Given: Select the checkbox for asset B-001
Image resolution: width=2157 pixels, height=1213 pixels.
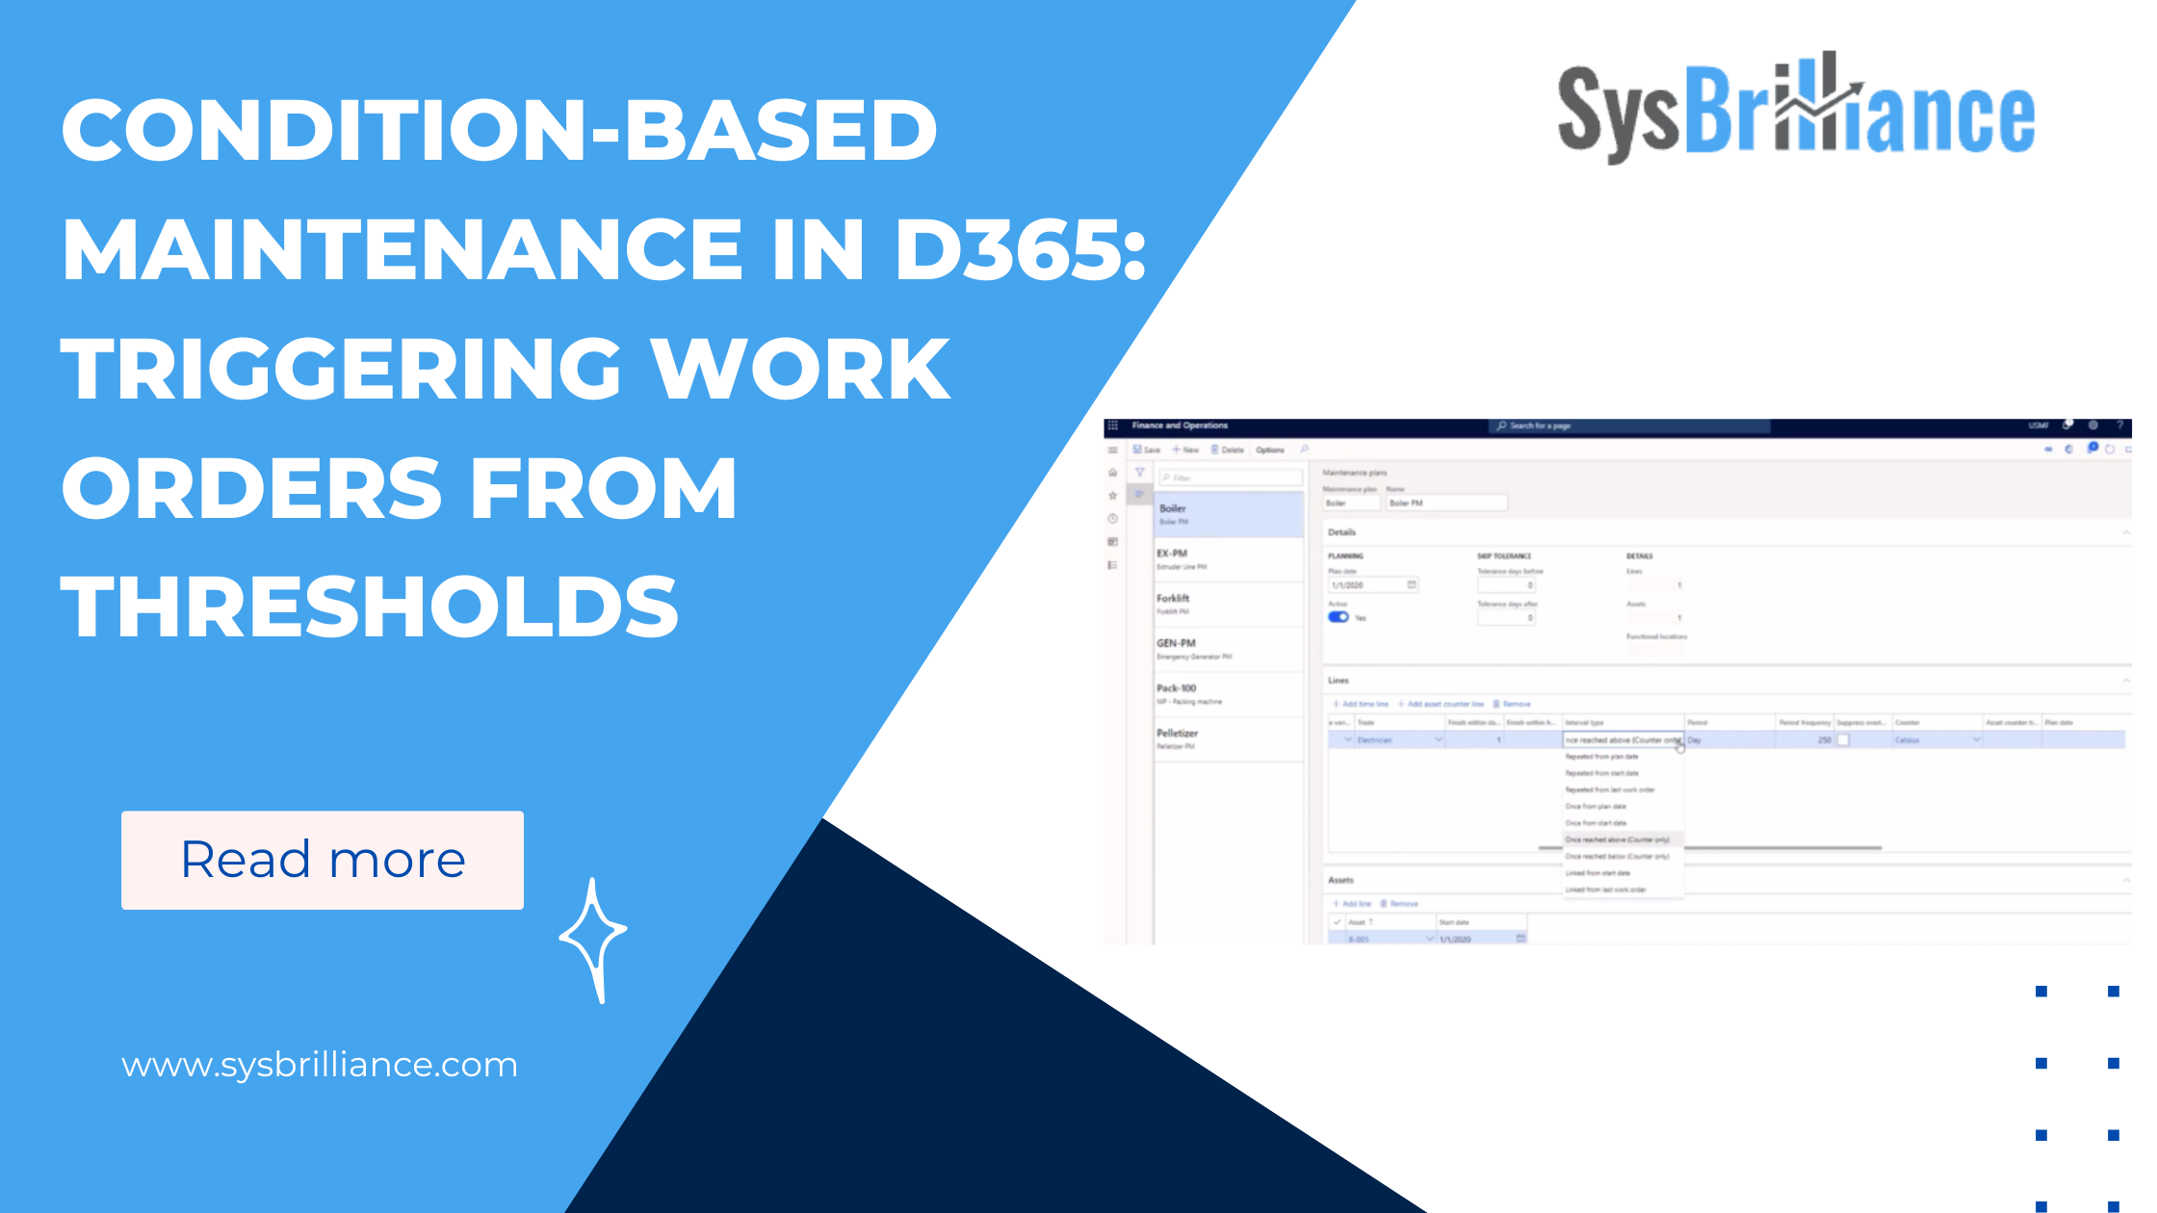Looking at the screenshot, I should pos(1337,940).
